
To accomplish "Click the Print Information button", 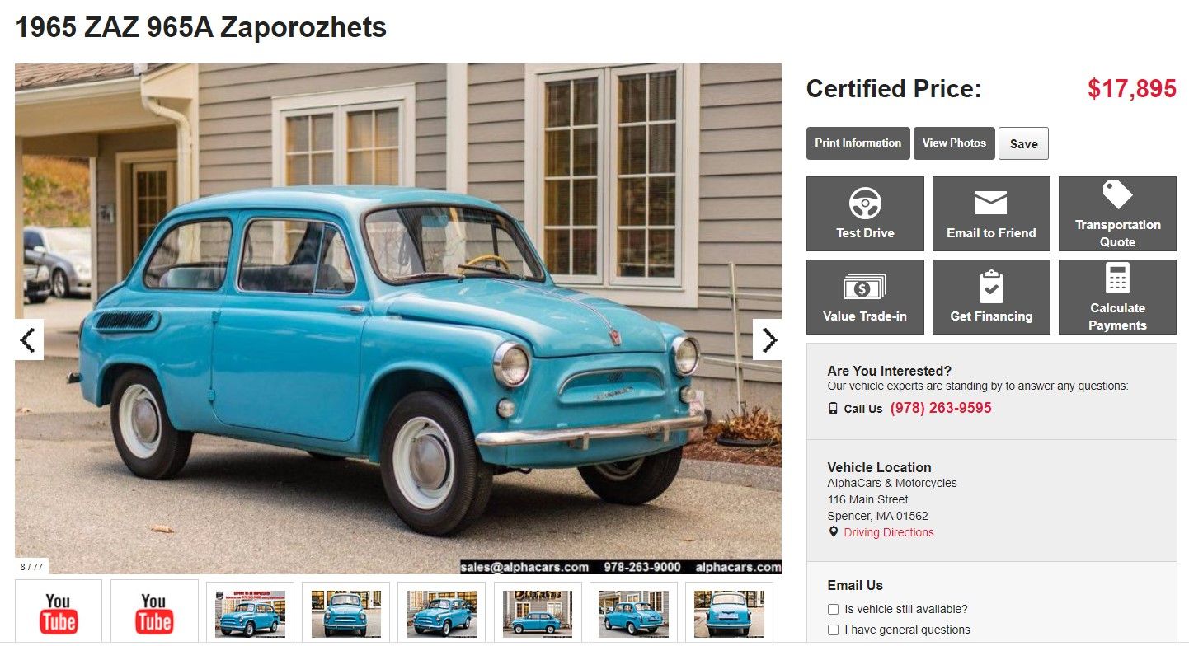I will point(858,143).
